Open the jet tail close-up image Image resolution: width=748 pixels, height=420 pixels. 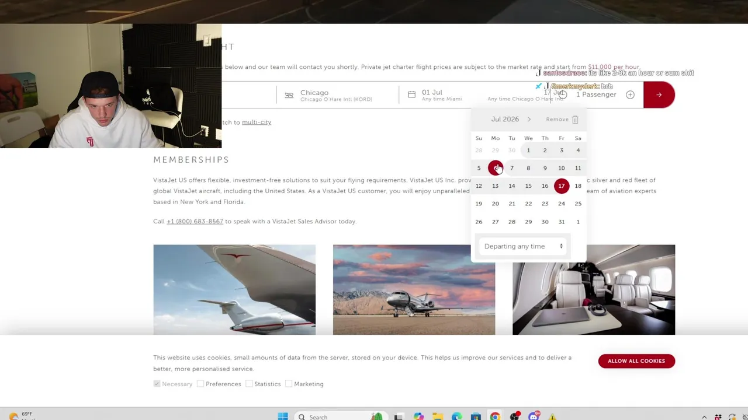click(234, 290)
